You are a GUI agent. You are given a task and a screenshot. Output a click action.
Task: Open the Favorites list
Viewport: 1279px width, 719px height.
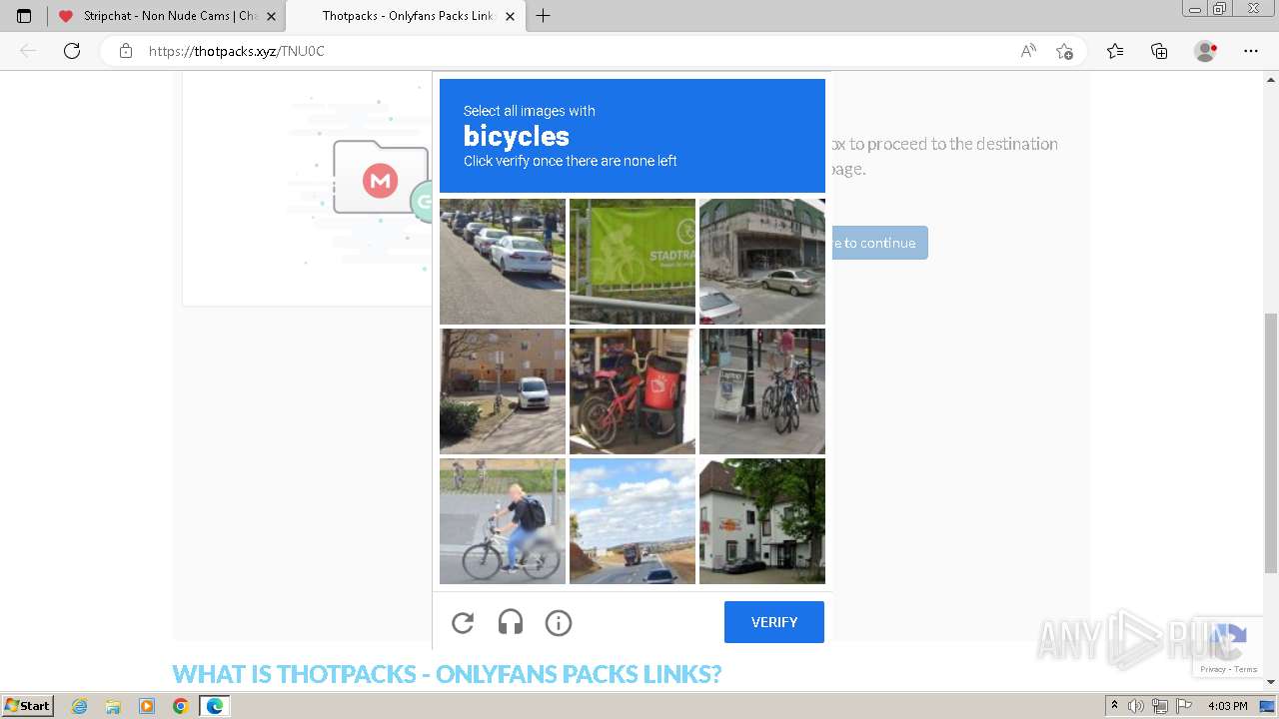click(1115, 51)
